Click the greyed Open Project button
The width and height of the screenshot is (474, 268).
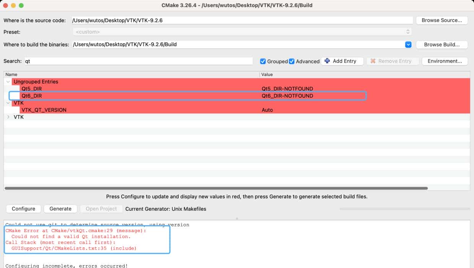pyautogui.click(x=101, y=209)
